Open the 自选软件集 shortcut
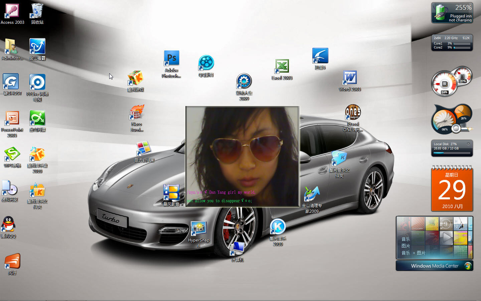 [144, 152]
